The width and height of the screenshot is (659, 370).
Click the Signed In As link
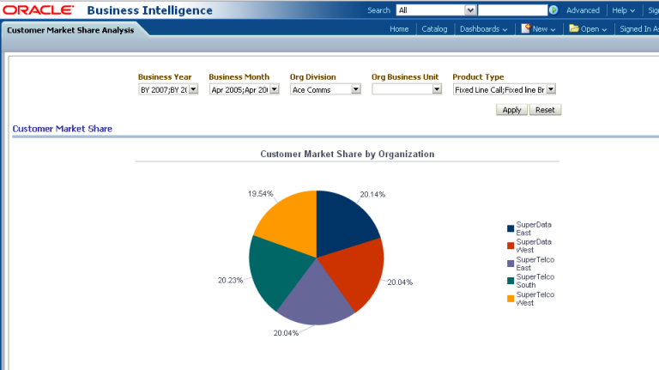pos(638,29)
